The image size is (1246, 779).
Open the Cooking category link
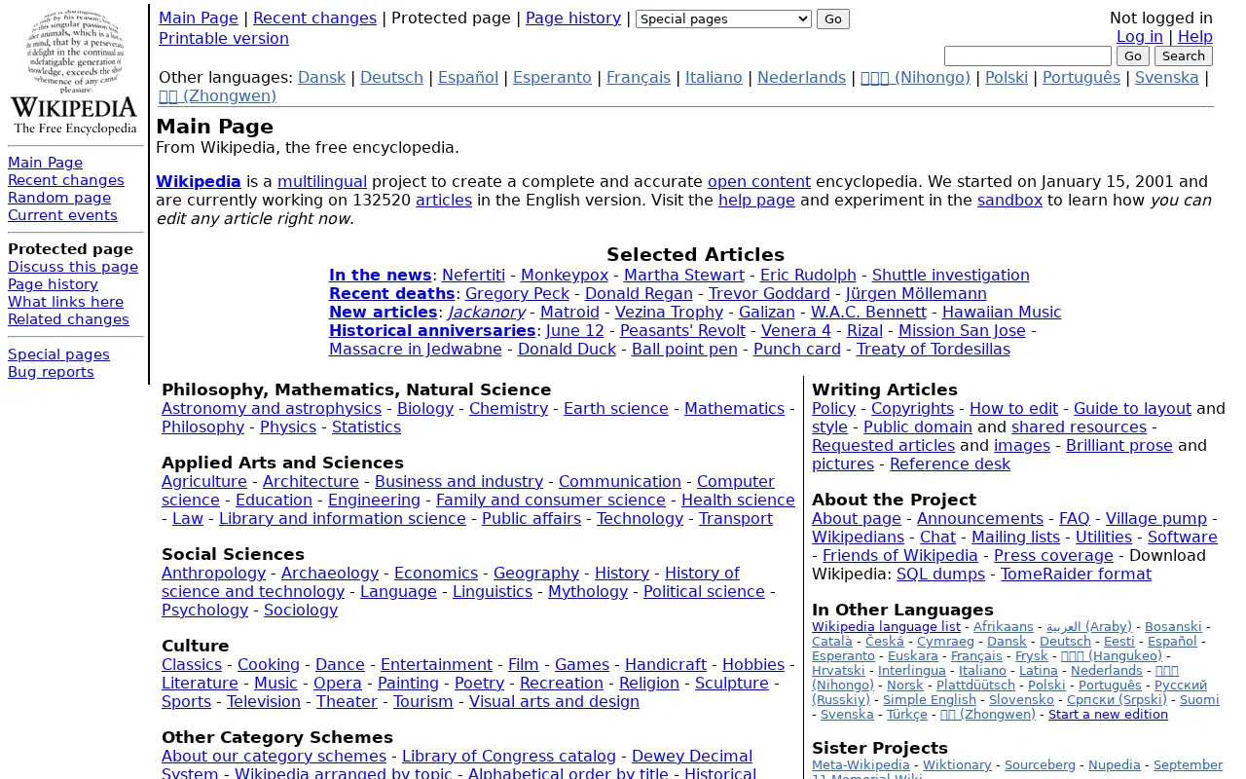coord(269,664)
